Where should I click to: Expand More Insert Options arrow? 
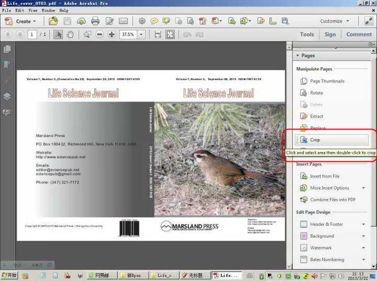pos(363,188)
